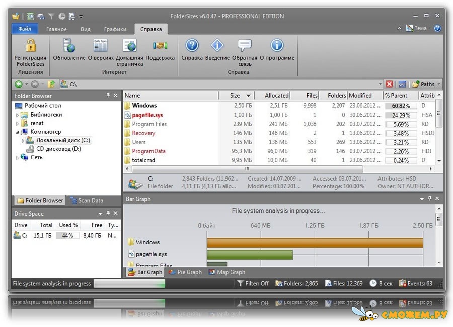Open the Тема theme dropdown
This screenshot has width=453, height=327.
pos(418,28)
